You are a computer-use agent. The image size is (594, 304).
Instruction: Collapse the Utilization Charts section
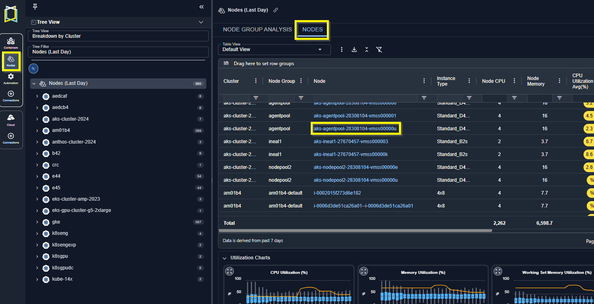click(x=224, y=258)
